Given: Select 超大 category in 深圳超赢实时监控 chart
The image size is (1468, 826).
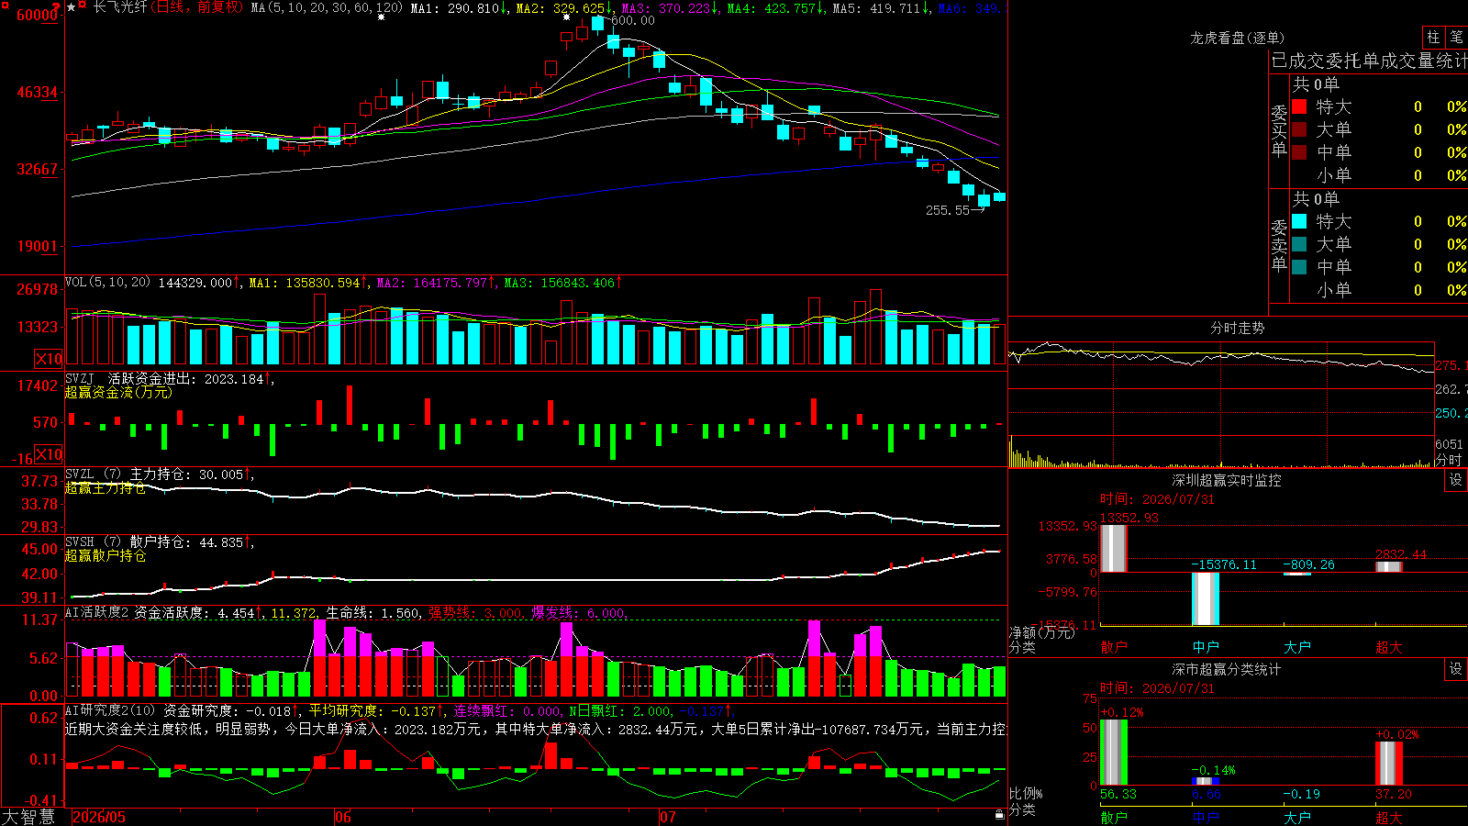Looking at the screenshot, I should (x=1389, y=647).
